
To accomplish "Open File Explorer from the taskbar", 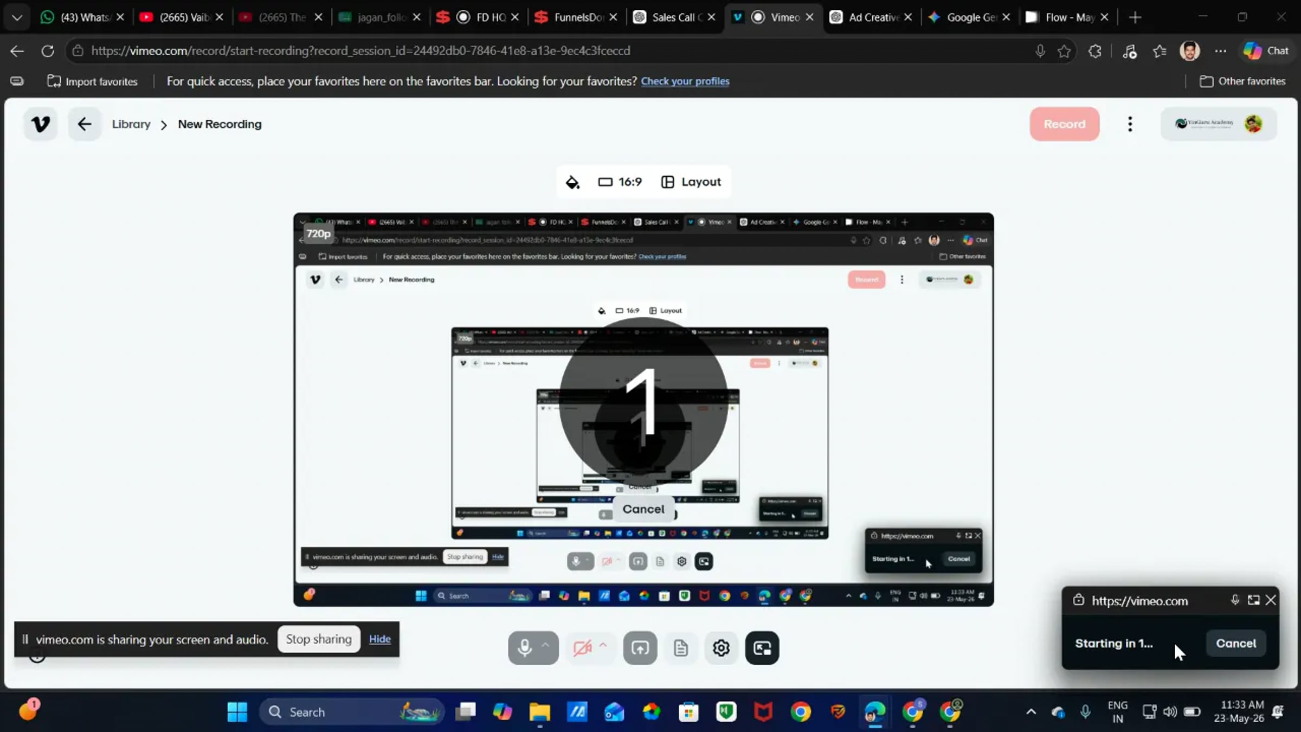I will [539, 712].
